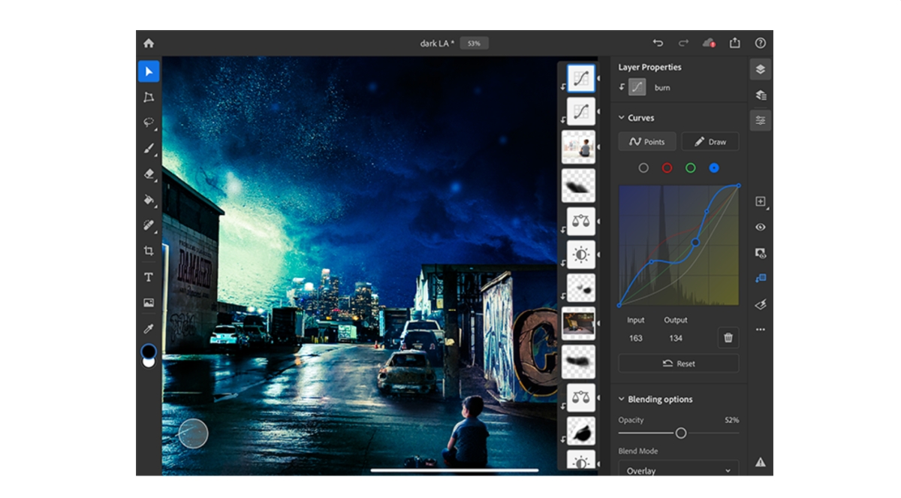Select the Crop tool
This screenshot has width=901, height=498.
click(x=149, y=251)
